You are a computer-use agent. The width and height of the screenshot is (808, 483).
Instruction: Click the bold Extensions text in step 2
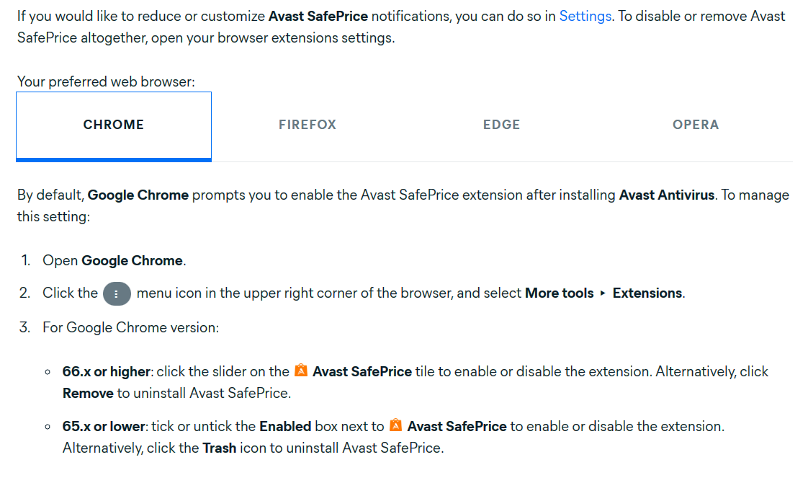647,293
